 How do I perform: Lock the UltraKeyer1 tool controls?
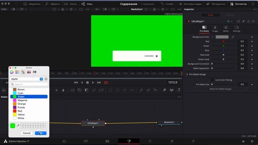[248, 21]
